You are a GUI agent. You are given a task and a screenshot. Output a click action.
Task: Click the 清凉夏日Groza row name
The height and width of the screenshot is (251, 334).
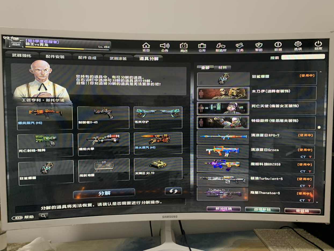point(265,150)
